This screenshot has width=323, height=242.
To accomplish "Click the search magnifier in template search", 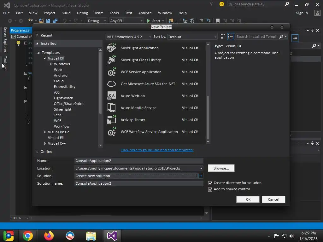I will click(x=281, y=37).
